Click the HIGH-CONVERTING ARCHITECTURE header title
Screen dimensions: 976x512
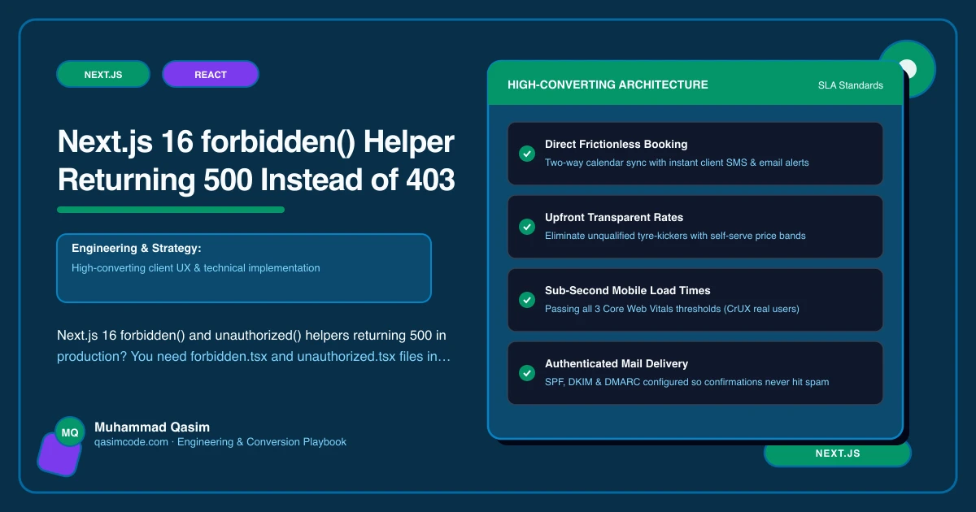608,85
